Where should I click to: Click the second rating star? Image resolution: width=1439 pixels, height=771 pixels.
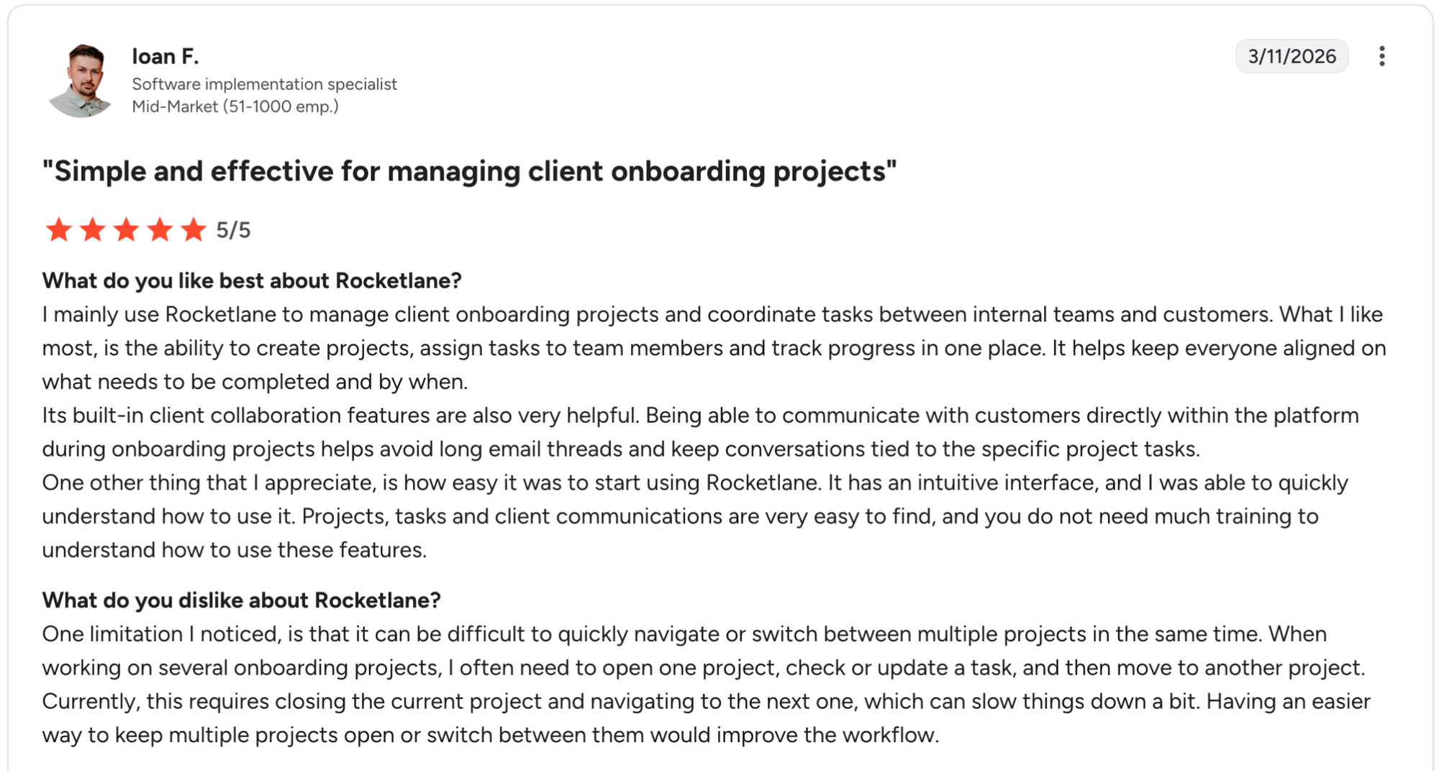(x=92, y=230)
